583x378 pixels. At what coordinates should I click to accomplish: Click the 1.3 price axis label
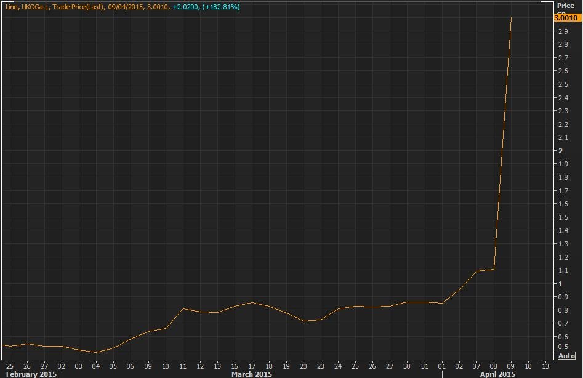563,244
